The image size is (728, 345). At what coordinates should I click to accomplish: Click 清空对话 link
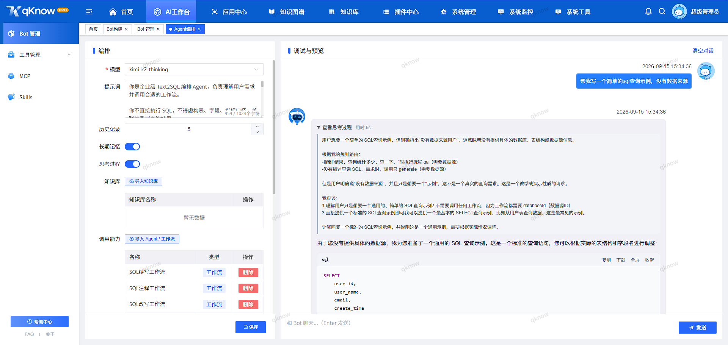[703, 51]
